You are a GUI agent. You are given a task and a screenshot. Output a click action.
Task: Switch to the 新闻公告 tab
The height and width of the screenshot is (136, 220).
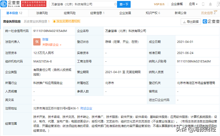180,13
